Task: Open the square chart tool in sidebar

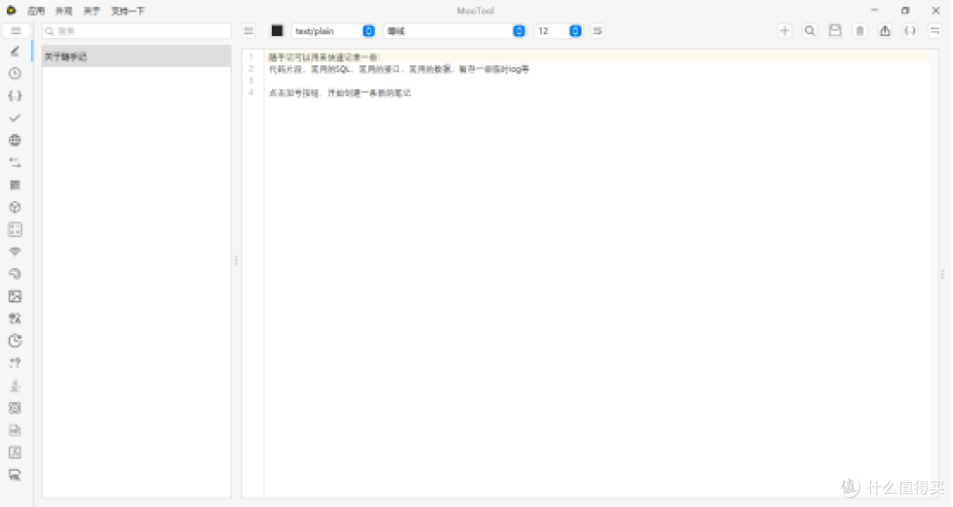Action: click(x=15, y=452)
